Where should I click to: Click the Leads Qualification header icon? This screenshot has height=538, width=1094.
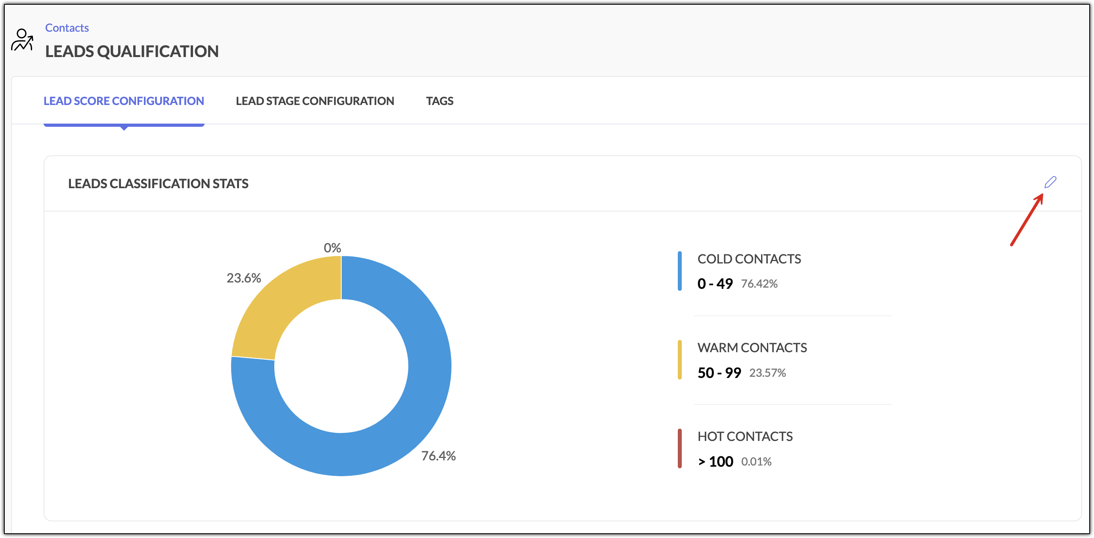tap(22, 40)
